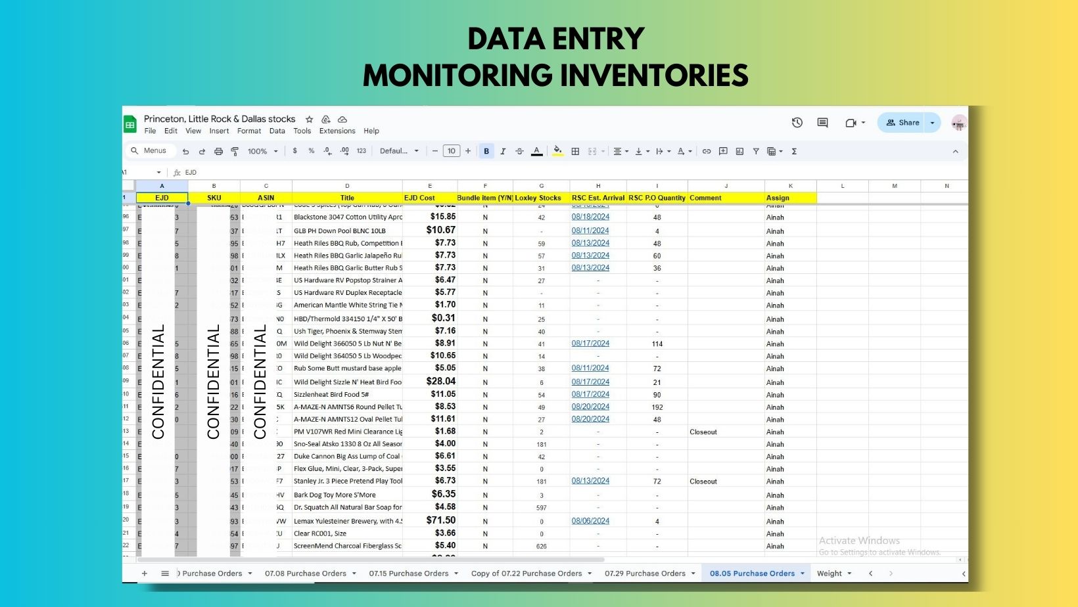Open the Format menu
The height and width of the screenshot is (607, 1078).
click(x=249, y=131)
